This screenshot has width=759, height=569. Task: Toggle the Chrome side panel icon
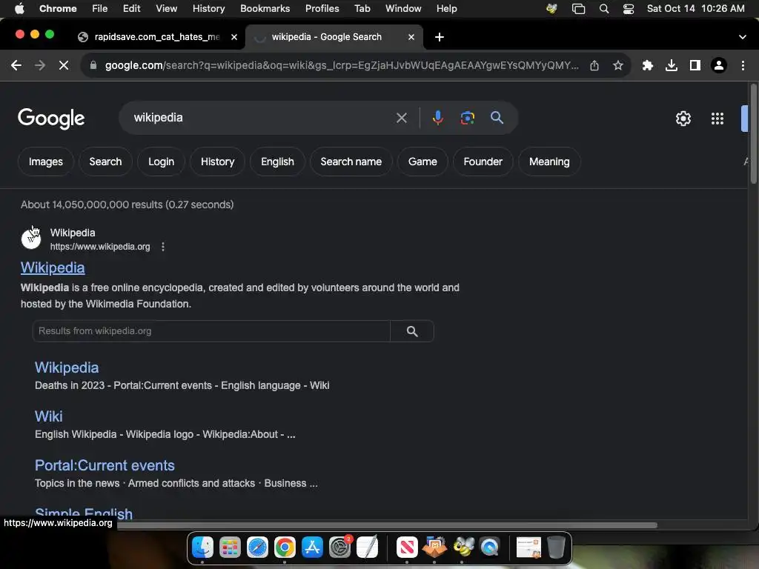coord(695,65)
